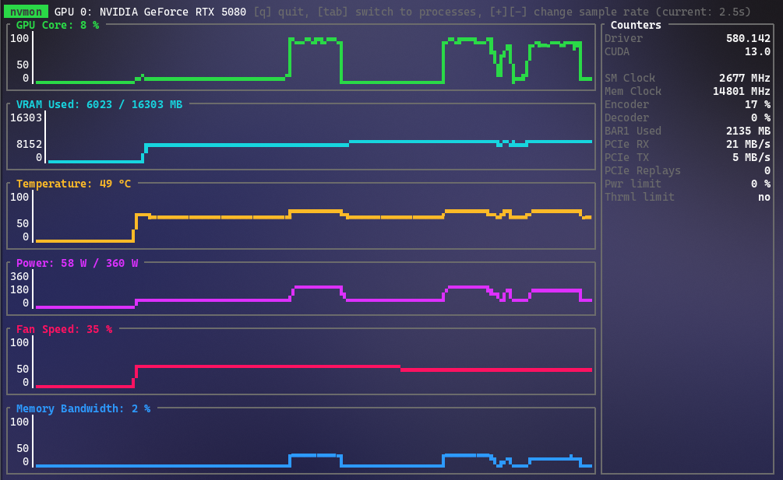Image resolution: width=783 pixels, height=480 pixels.
Task: Click the Temperature: 49 °C heading
Action: coord(73,184)
